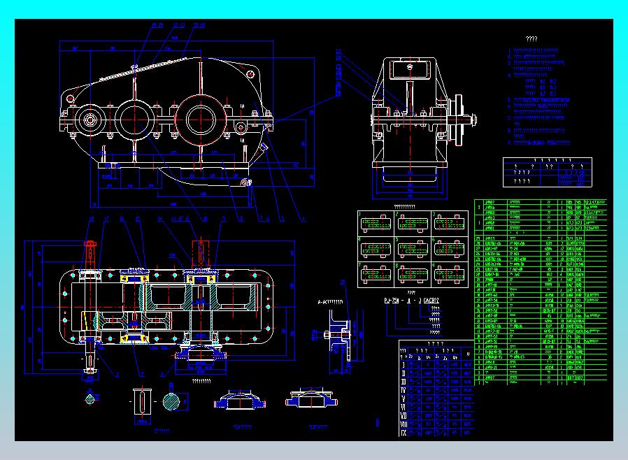Click Roman numeral II row in ratio table
Image resolution: width=628 pixels, height=460 pixels.
[436, 373]
